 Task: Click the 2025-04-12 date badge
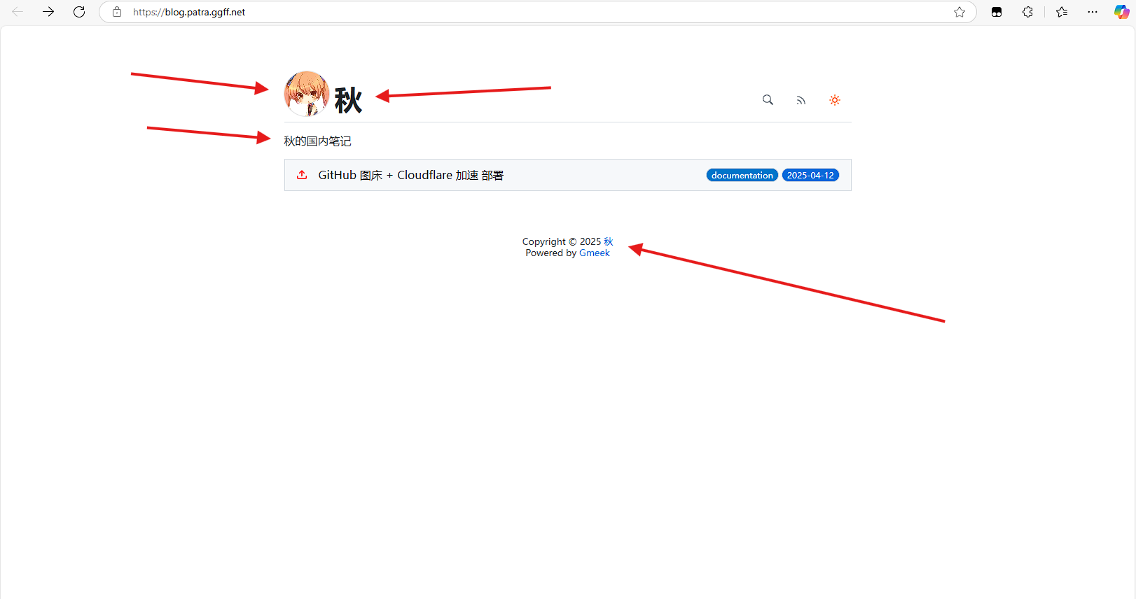pos(810,176)
